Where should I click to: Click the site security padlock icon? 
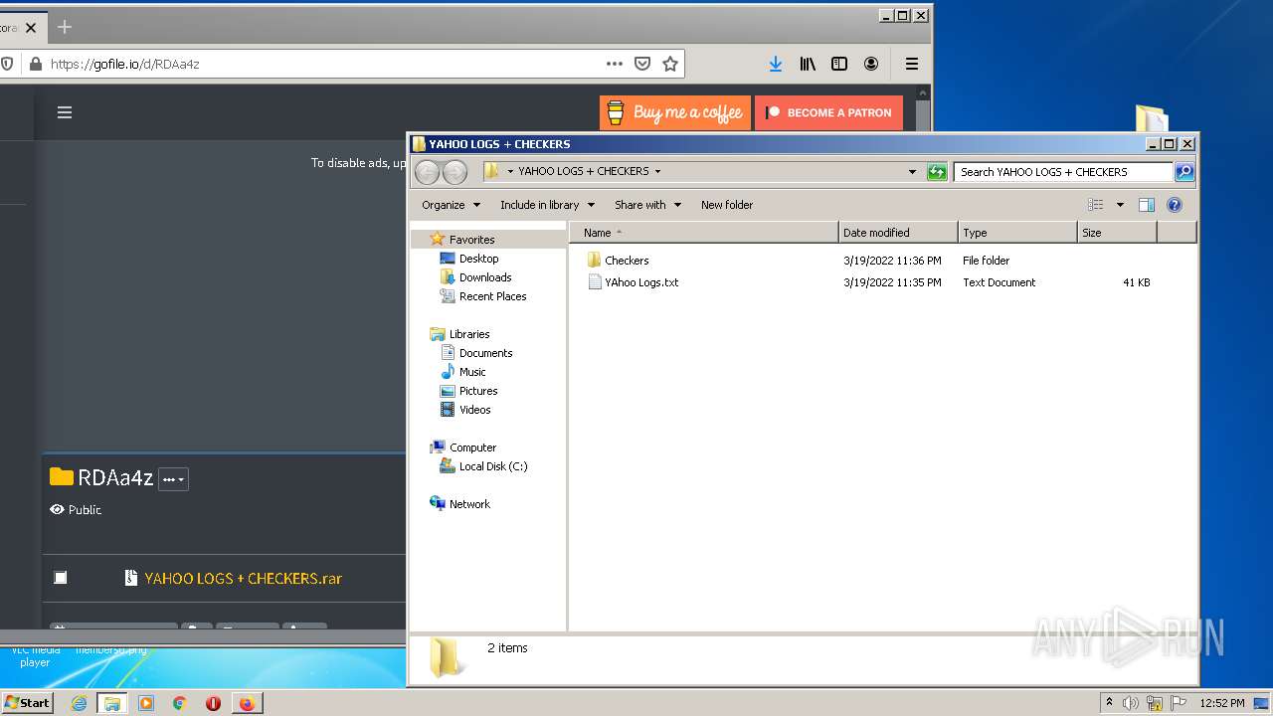tap(36, 64)
